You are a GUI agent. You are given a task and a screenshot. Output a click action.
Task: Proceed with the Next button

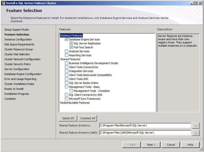pos(151,145)
